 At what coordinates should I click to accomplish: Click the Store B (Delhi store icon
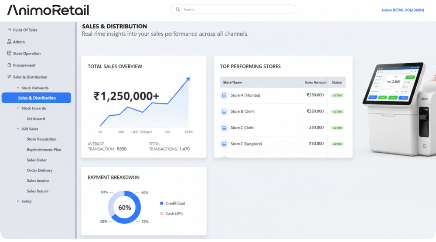coord(224,111)
